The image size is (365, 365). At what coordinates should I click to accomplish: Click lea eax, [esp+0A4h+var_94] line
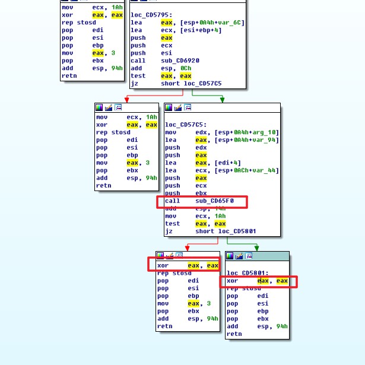[222, 140]
